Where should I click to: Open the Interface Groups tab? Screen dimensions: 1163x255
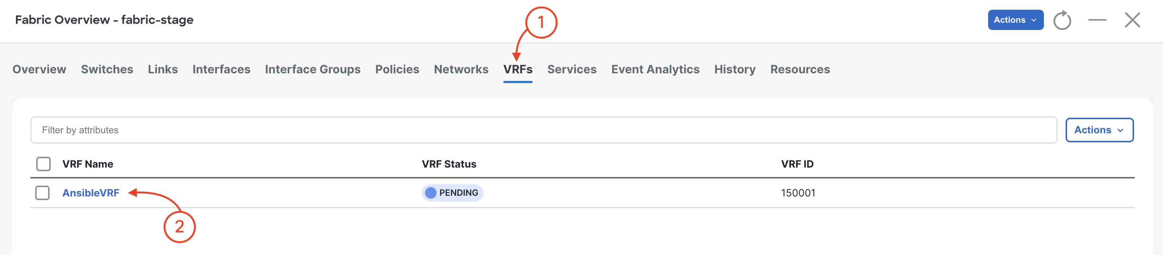pos(313,69)
